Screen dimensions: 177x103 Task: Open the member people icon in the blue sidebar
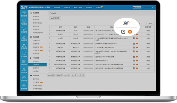[24, 71]
